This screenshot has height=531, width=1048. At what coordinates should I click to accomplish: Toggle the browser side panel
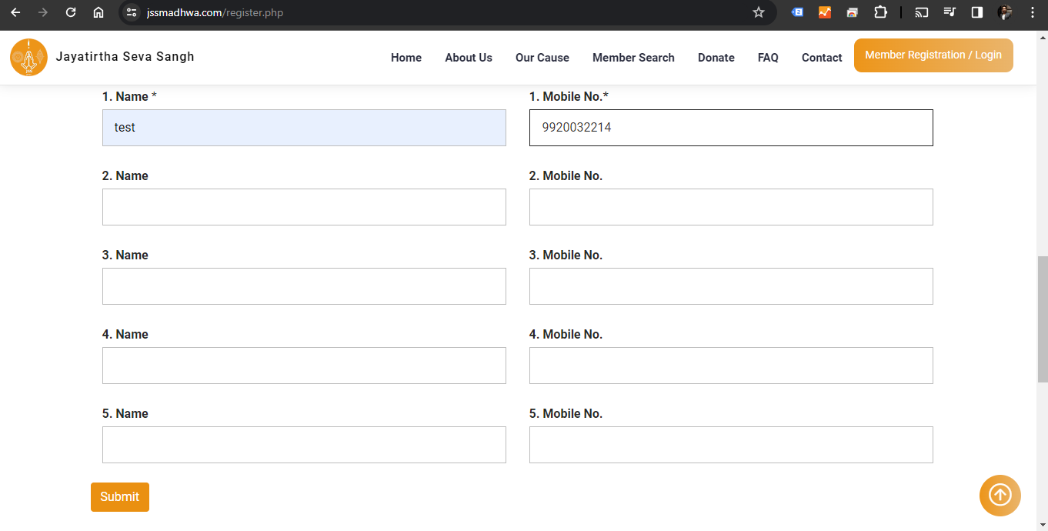(x=977, y=12)
